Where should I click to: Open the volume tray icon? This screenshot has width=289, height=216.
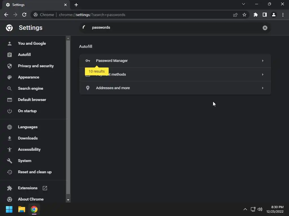tap(260, 209)
